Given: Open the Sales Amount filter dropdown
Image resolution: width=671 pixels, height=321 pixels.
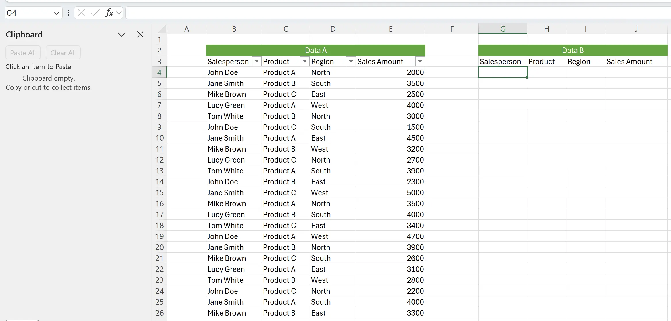Looking at the screenshot, I should click(x=420, y=62).
